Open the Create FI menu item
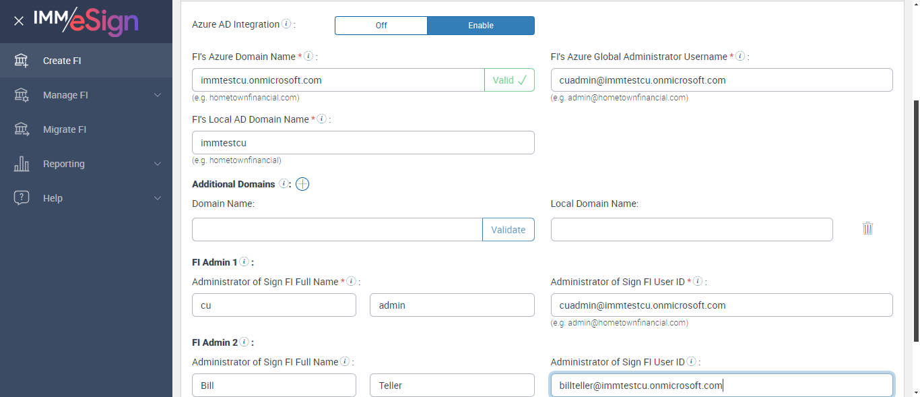920x397 pixels. click(x=62, y=61)
